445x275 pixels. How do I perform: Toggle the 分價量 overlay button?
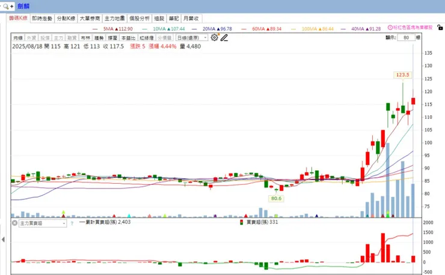click(164, 38)
